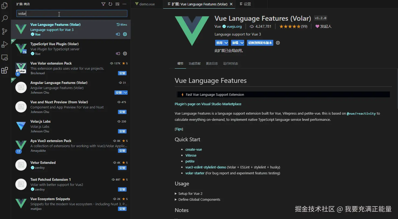
Task: Click the filter extensions icon
Action: (103, 4)
